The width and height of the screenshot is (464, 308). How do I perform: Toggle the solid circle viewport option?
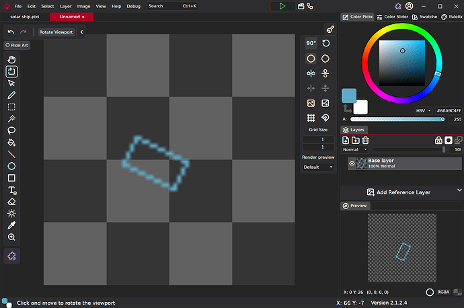[x=311, y=59]
